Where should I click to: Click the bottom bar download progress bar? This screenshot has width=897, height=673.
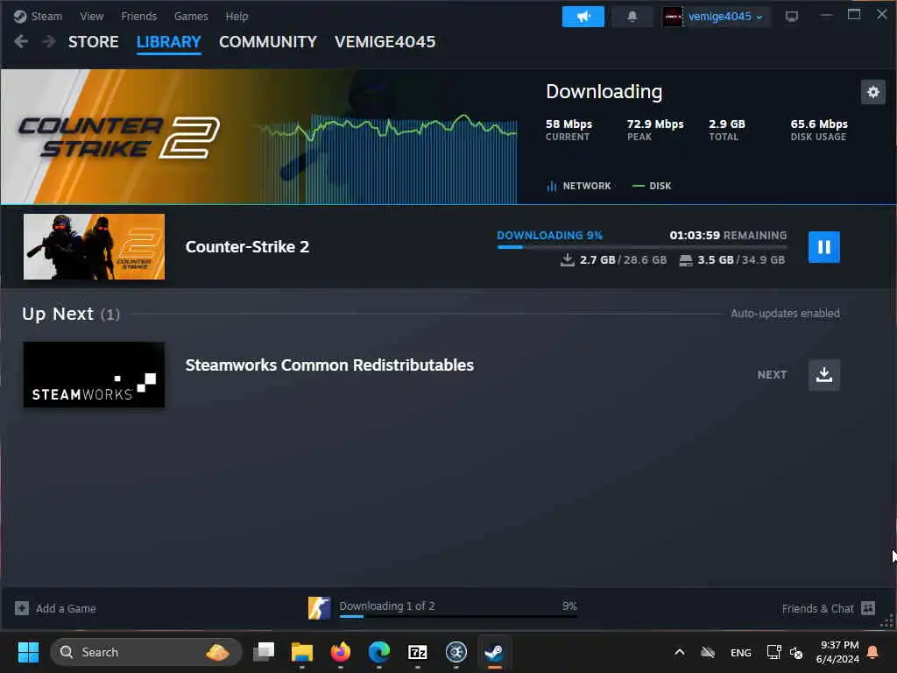click(x=458, y=616)
